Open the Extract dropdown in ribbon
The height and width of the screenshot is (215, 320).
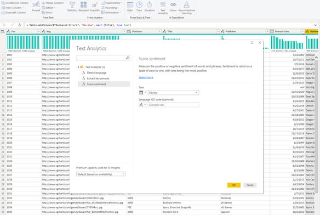(49, 8)
